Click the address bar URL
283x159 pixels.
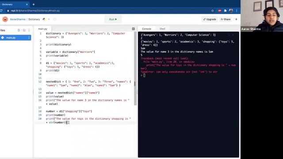[35, 11]
